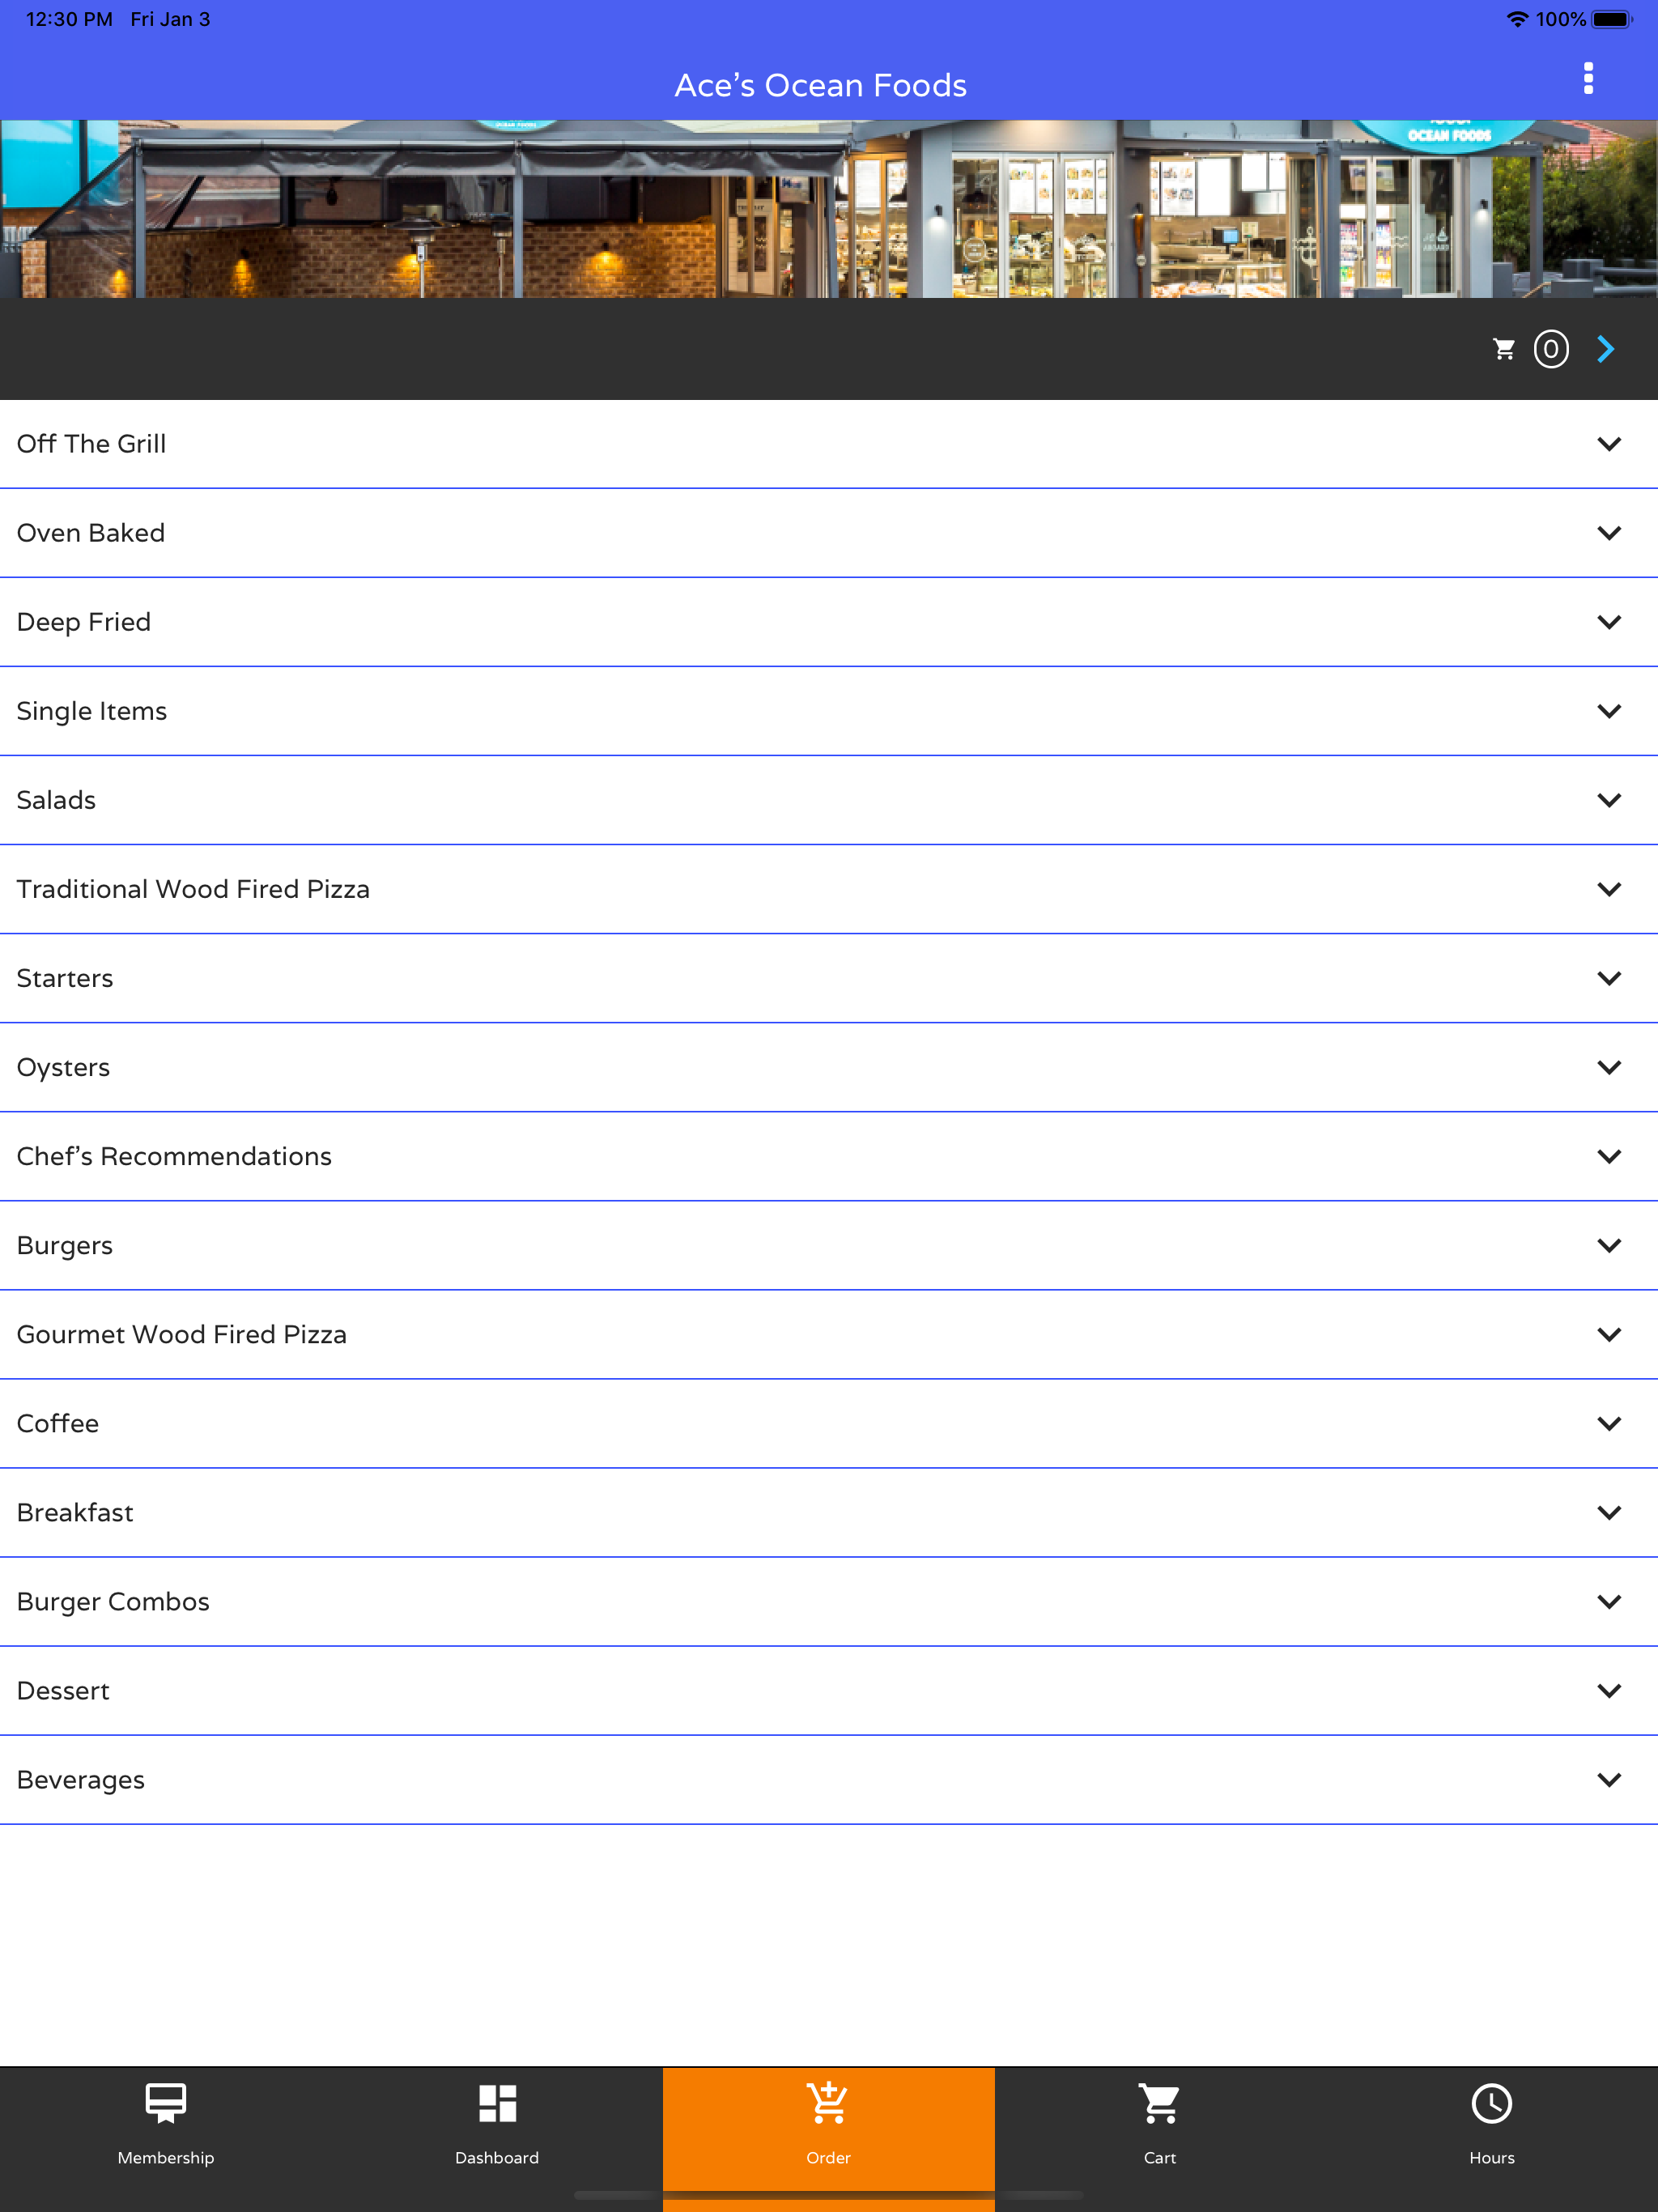Select Beverages category label
Image resolution: width=1658 pixels, height=2212 pixels.
click(81, 1780)
